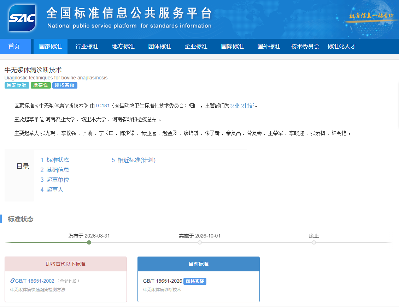Click the link icon beside GB/T 18651-2002
The width and height of the screenshot is (399, 307).
pyautogui.click(x=12, y=281)
